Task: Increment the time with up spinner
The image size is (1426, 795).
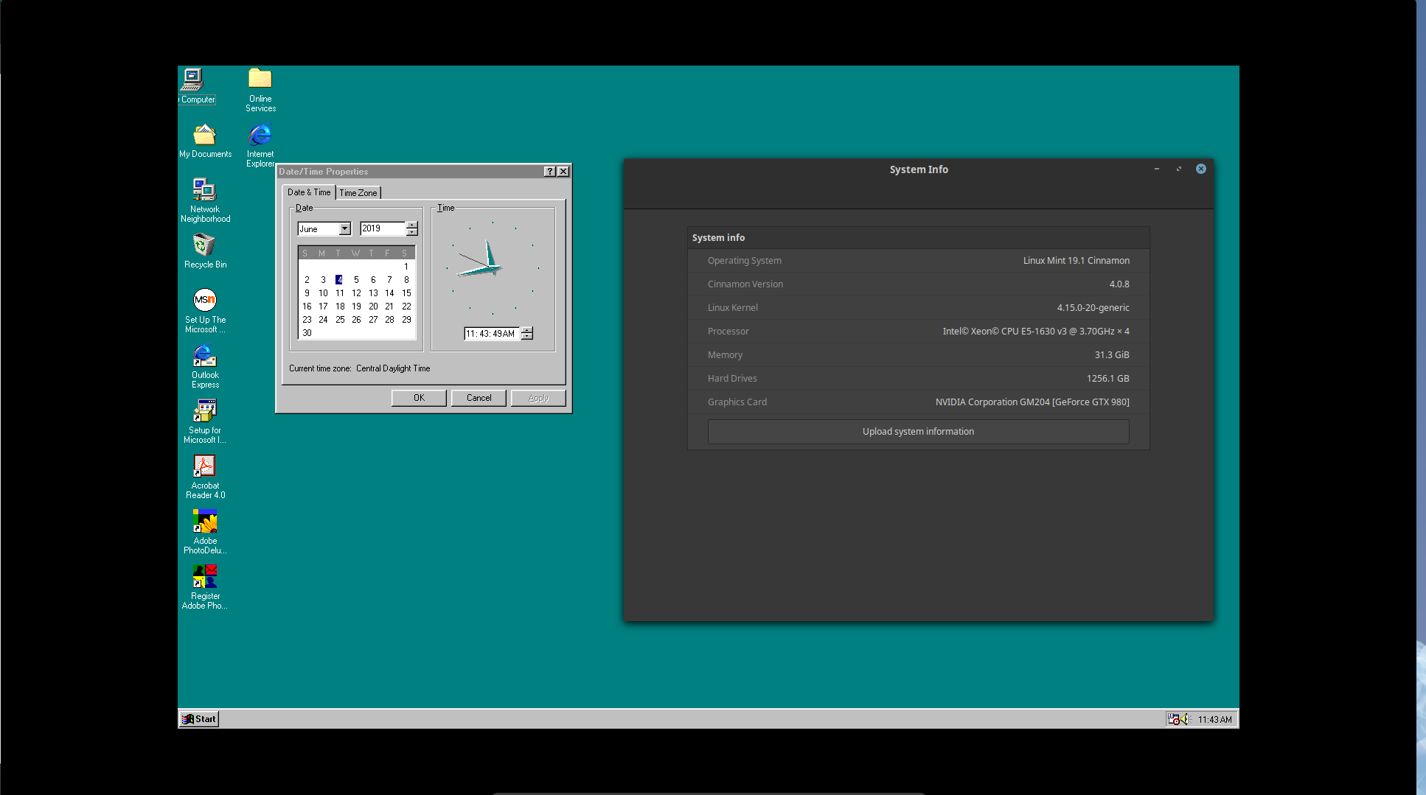Action: pos(527,330)
